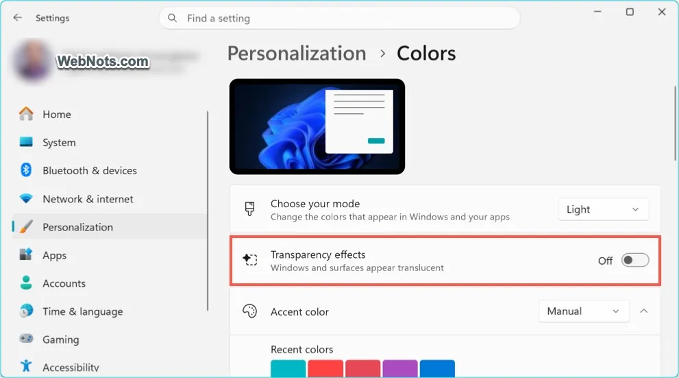The width and height of the screenshot is (679, 378).
Task: Click the search magnifier icon
Action: click(x=173, y=19)
